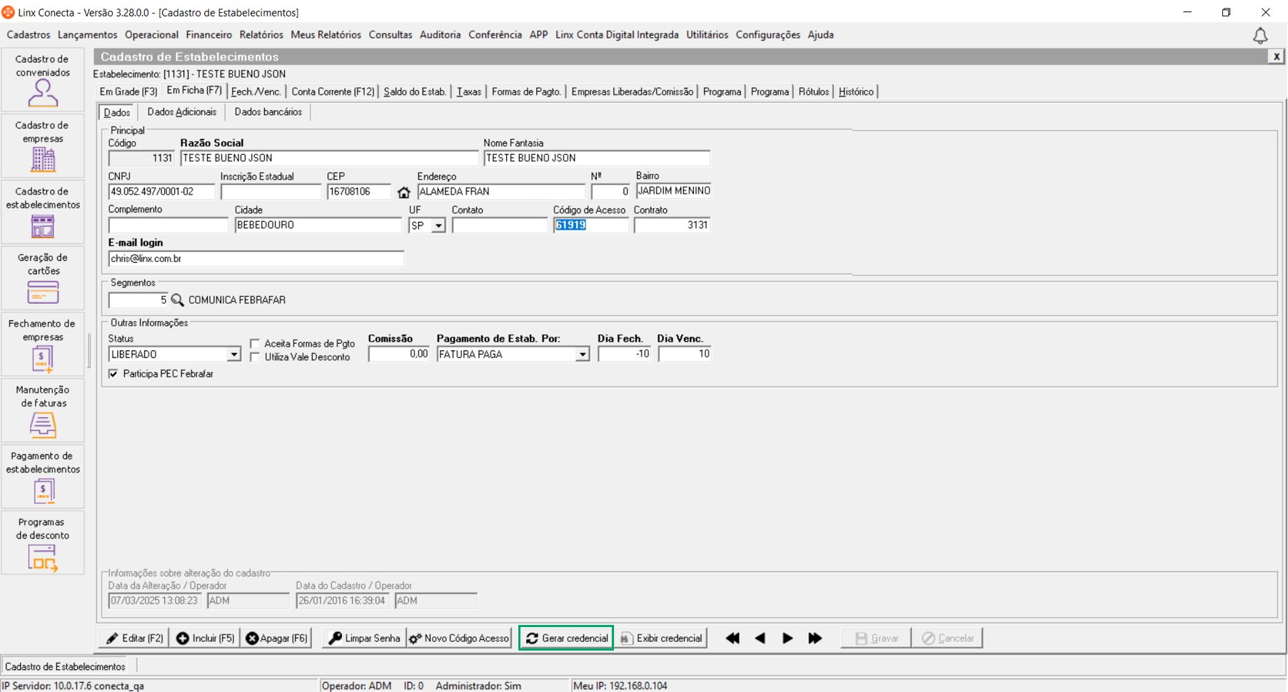1288x692 pixels.
Task: Switch to Empresas Liberadas/Comissão tab
Action: (x=632, y=92)
